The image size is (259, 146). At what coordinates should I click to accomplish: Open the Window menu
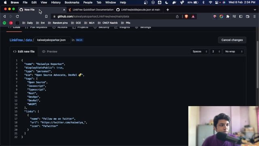point(110,2)
